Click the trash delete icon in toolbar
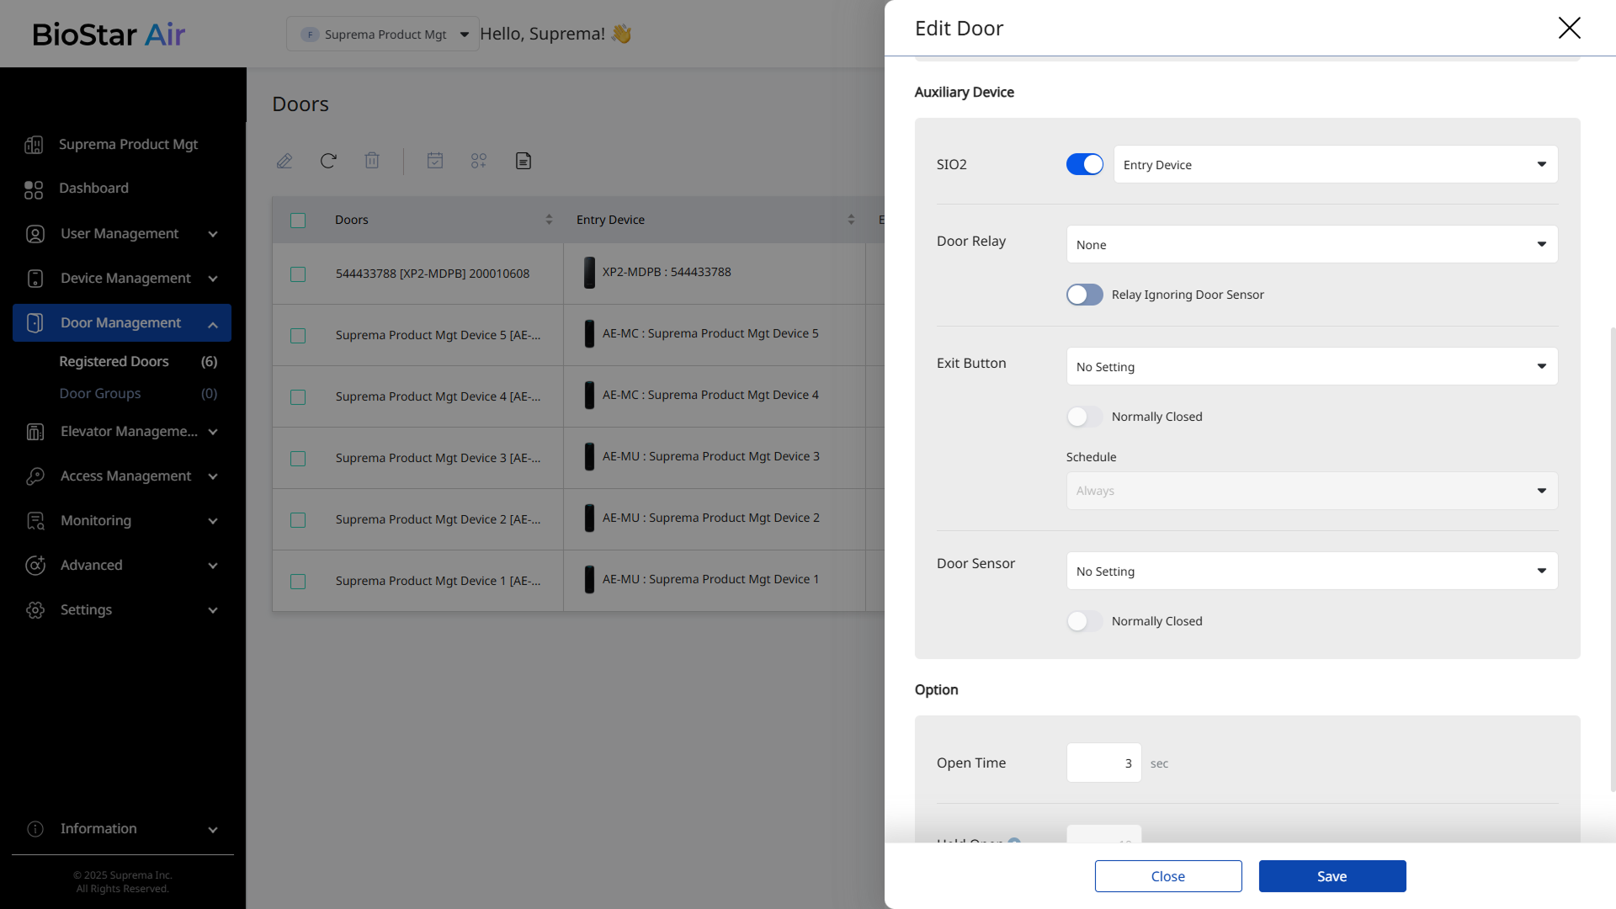The image size is (1616, 909). click(372, 161)
